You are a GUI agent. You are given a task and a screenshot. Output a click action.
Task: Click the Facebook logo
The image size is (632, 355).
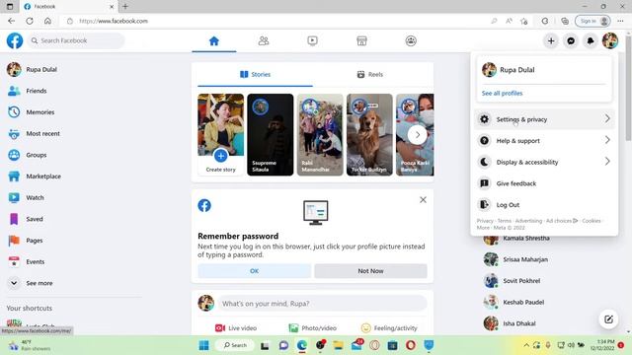(x=15, y=40)
